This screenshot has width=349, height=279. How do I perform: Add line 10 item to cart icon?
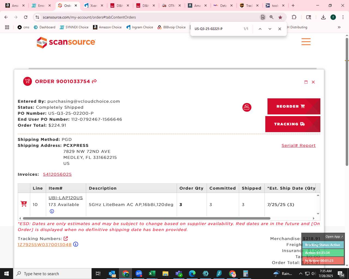pos(24,204)
